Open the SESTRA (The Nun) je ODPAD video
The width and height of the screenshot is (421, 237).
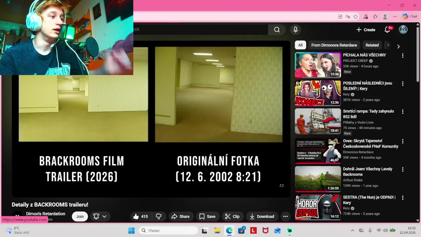click(318, 207)
